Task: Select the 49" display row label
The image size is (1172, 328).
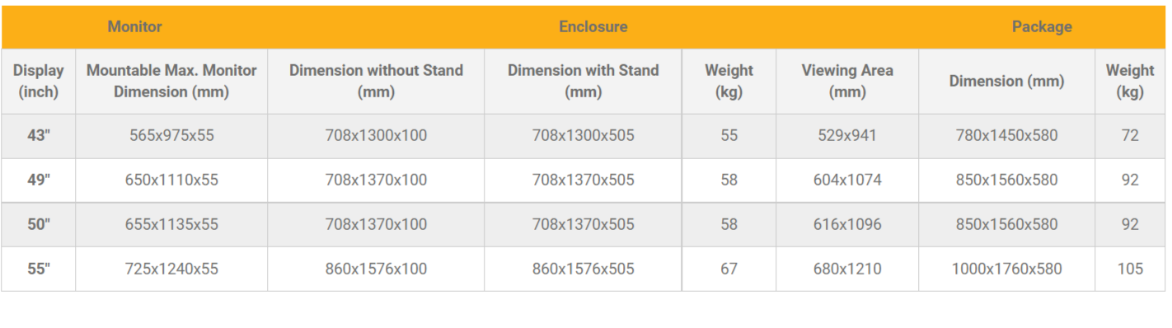Action: pos(39,180)
